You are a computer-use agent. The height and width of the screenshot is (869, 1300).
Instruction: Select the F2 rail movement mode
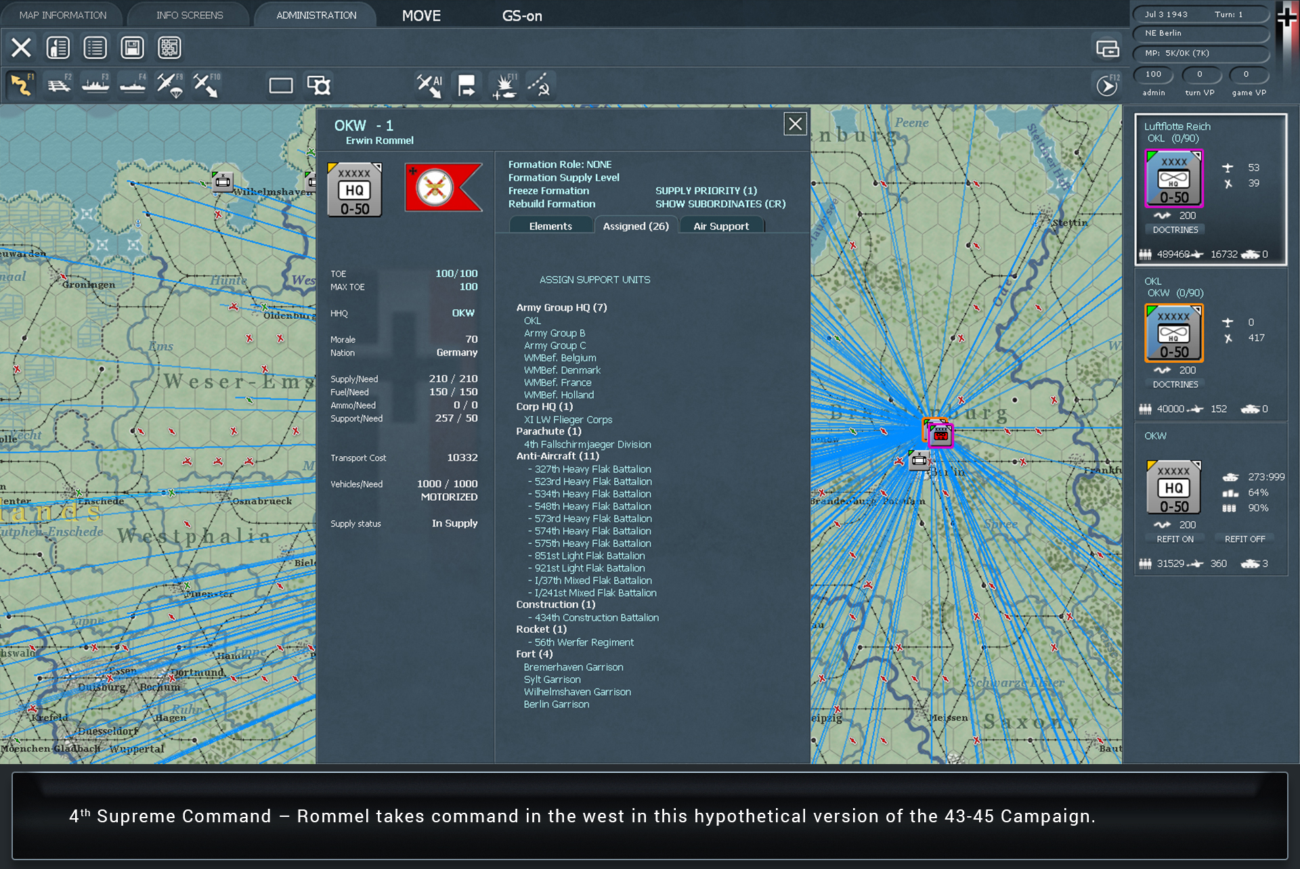[58, 85]
